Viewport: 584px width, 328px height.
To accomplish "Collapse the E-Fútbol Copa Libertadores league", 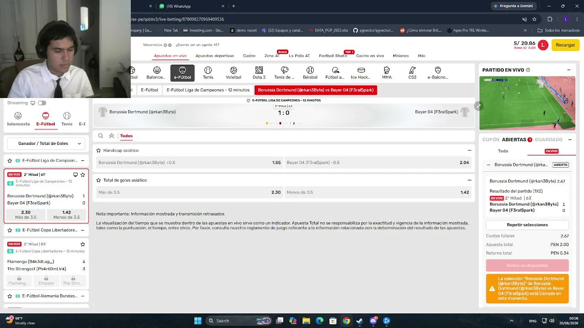I will 83,230.
